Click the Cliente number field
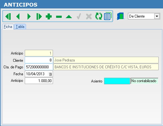This screenshot has width=163, height=126. pos(39,60)
